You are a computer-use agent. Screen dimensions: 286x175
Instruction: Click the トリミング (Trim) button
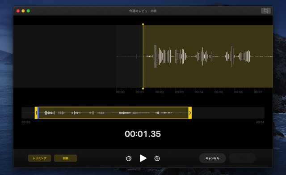39,158
